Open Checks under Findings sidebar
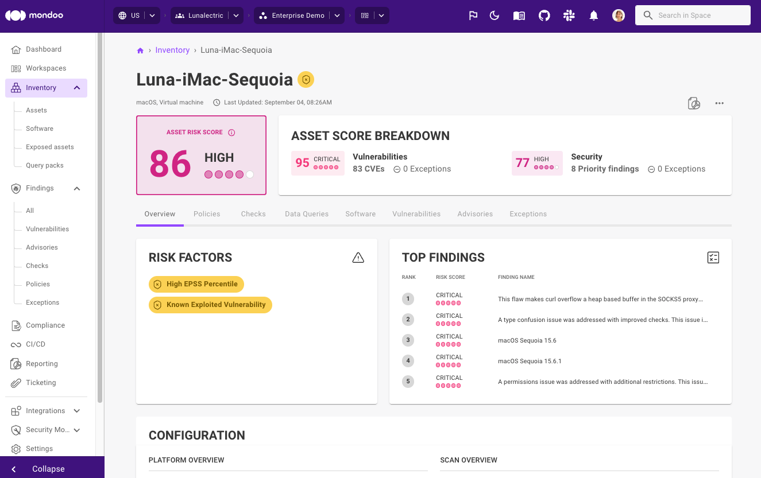This screenshot has width=761, height=478. [37, 266]
